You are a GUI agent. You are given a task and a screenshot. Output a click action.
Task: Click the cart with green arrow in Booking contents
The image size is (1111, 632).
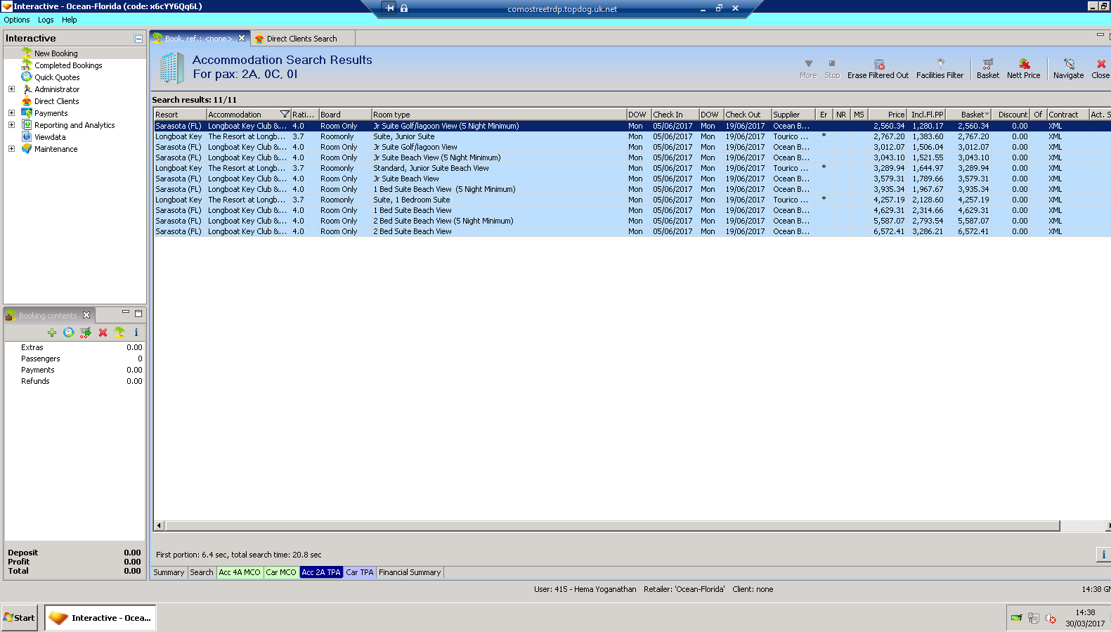(86, 333)
